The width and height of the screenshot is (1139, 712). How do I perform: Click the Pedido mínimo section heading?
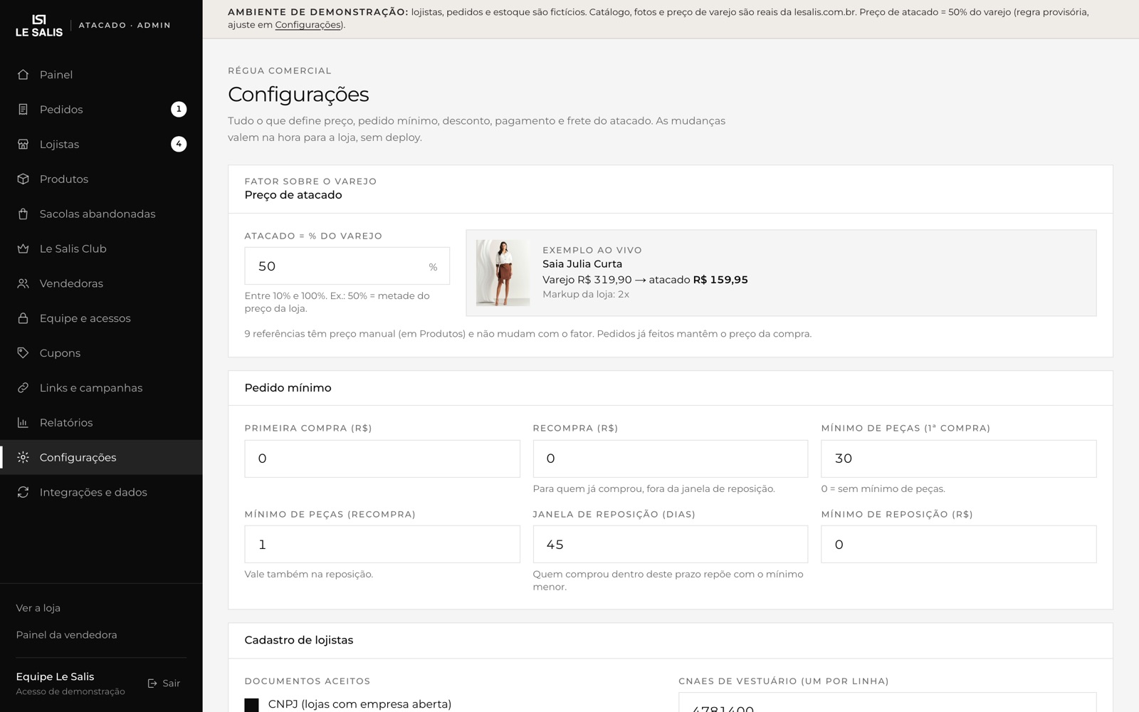[288, 388]
